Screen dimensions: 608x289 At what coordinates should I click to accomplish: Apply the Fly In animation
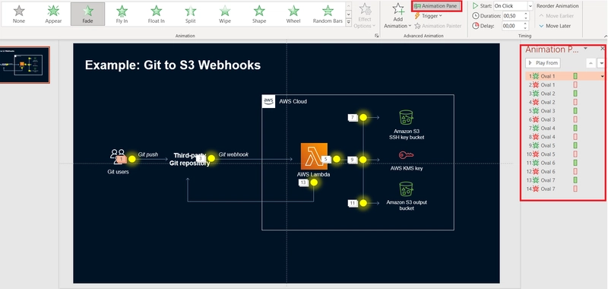coord(122,14)
